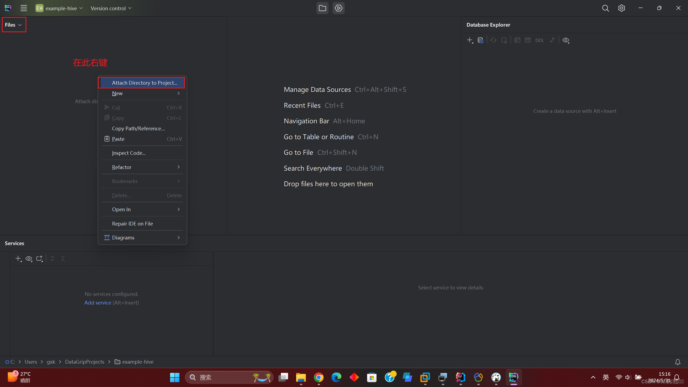Click DataGripProjects in the navigation breadcrumb
Viewport: 688px width, 387px height.
click(x=84, y=362)
